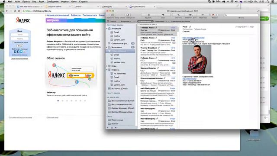Viewport: 277px width, 156px height.
Task: Open Восстановленные (Gmail) folder in sidebar
Action: click(x=122, y=101)
